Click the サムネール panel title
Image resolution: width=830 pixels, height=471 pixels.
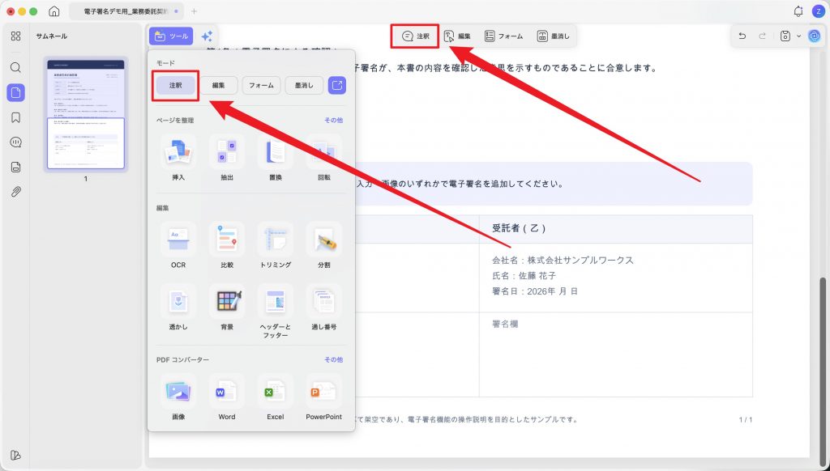point(51,36)
